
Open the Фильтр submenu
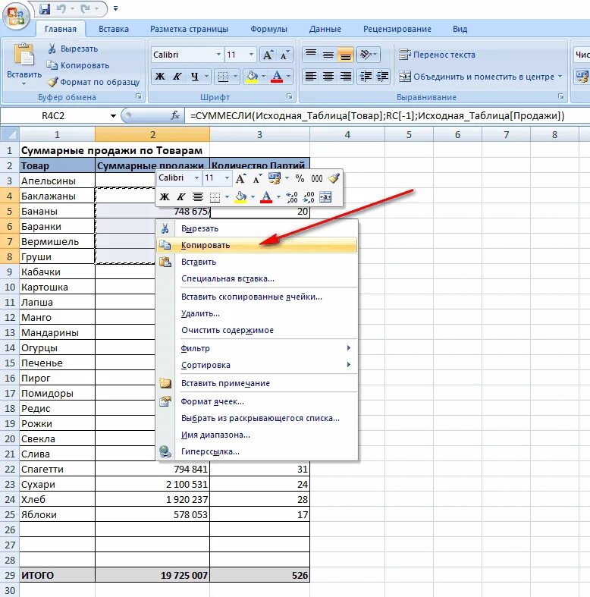pyautogui.click(x=256, y=348)
